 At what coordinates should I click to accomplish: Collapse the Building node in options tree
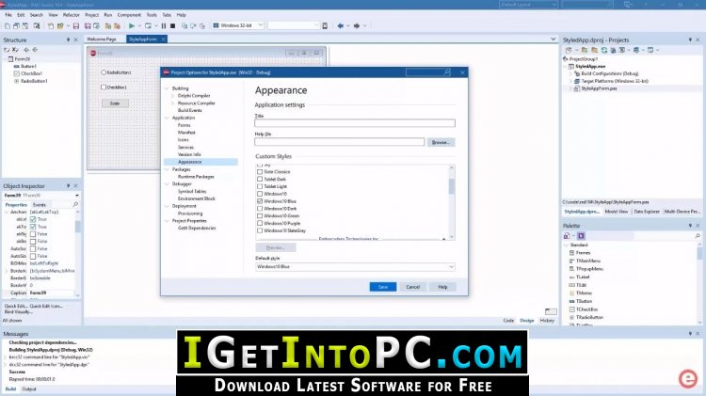[167, 88]
